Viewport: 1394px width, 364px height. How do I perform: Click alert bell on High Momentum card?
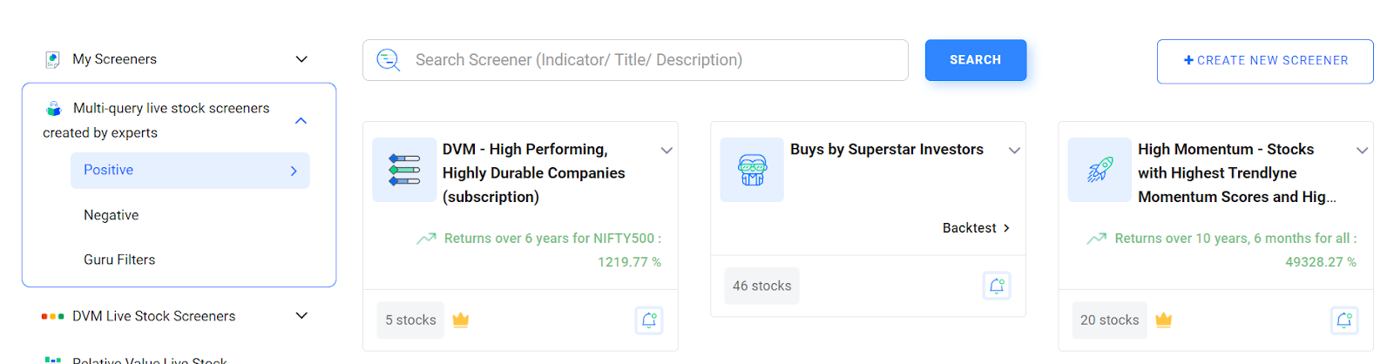tap(1344, 320)
